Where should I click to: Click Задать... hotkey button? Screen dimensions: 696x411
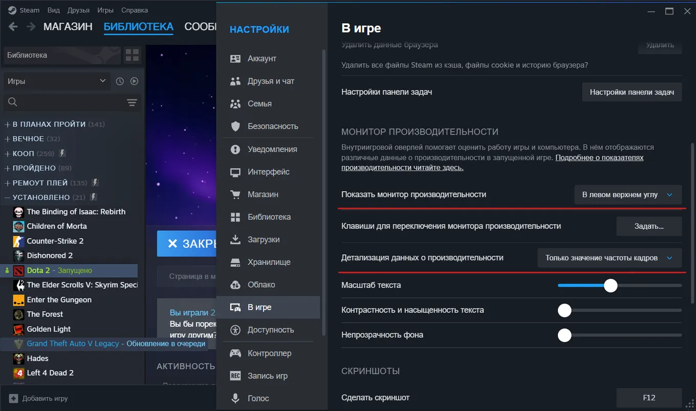click(649, 226)
